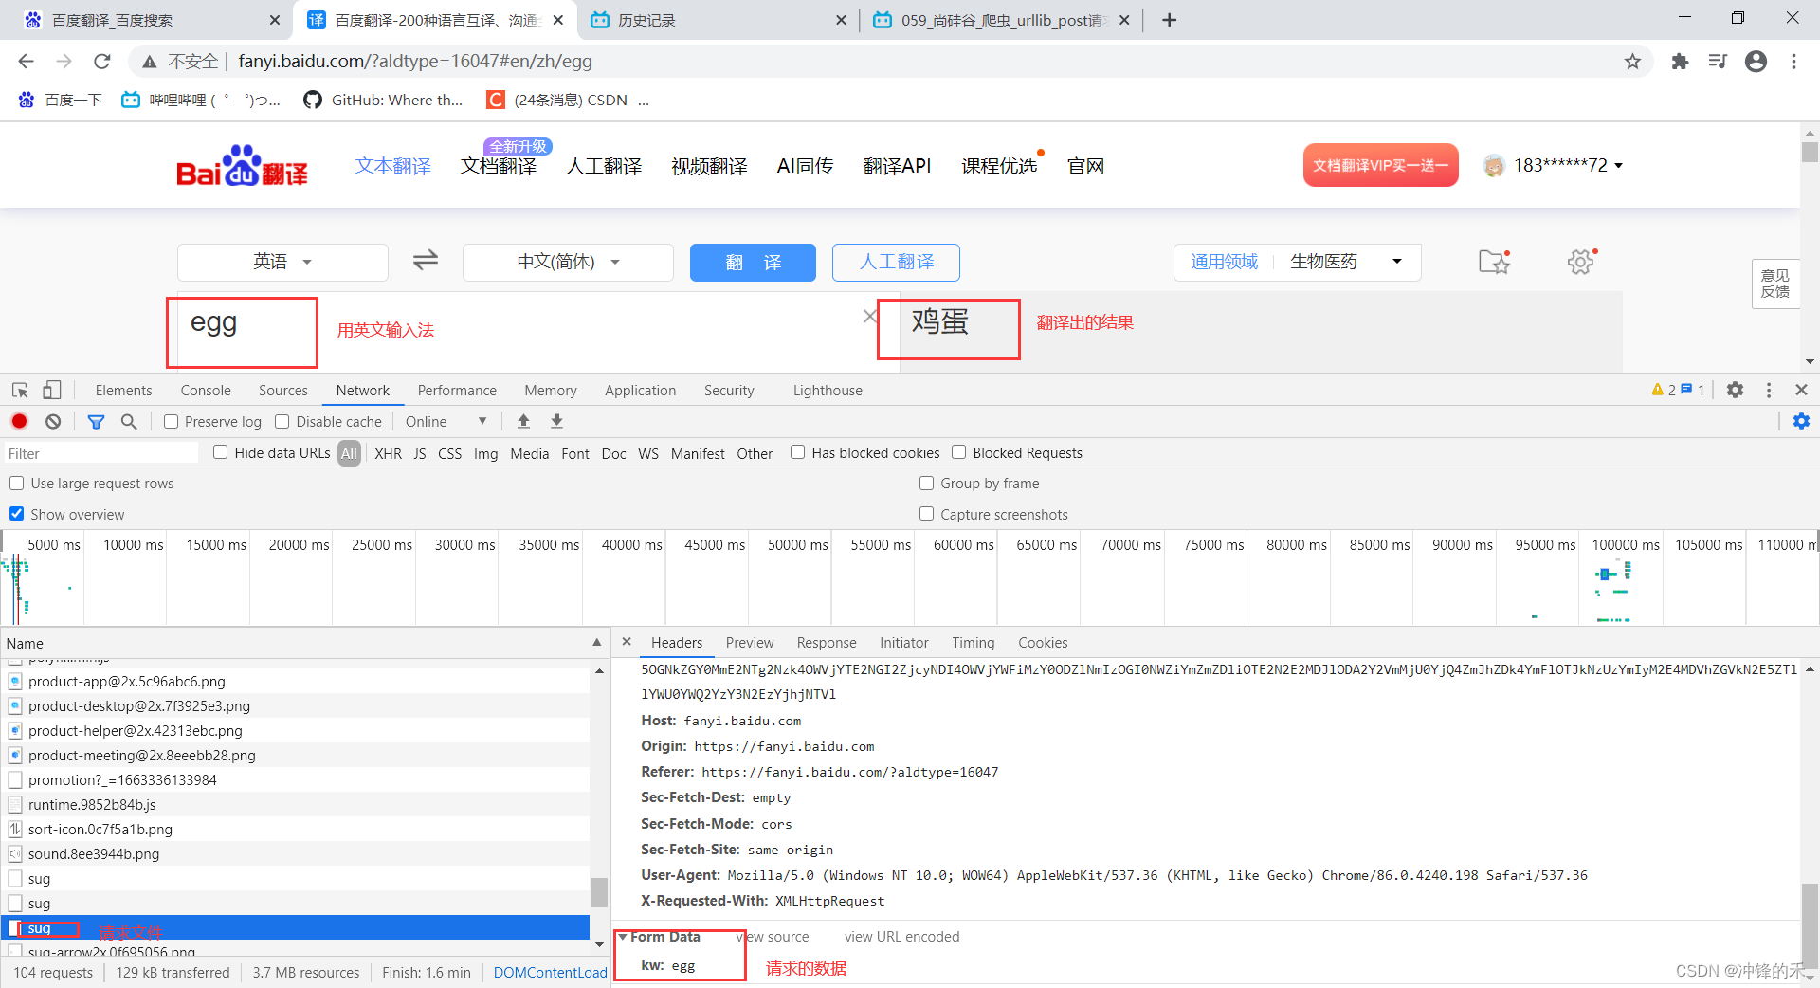Enable the Preserve log option
Screen dimensions: 1820x988
pos(171,421)
